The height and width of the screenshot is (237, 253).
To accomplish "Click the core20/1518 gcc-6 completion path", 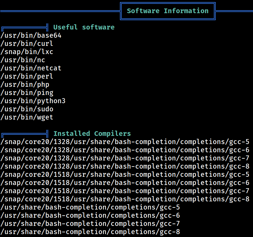I will click(x=125, y=183).
